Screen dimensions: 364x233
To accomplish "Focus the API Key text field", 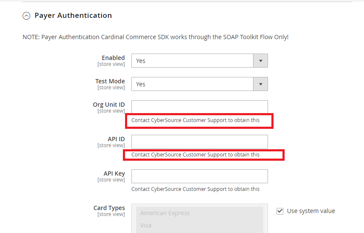I will [x=199, y=176].
